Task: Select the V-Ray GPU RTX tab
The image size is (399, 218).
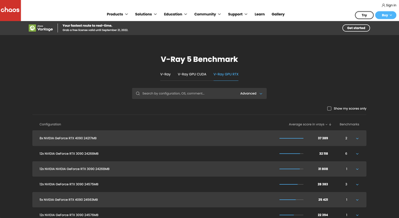Action: pos(226,75)
